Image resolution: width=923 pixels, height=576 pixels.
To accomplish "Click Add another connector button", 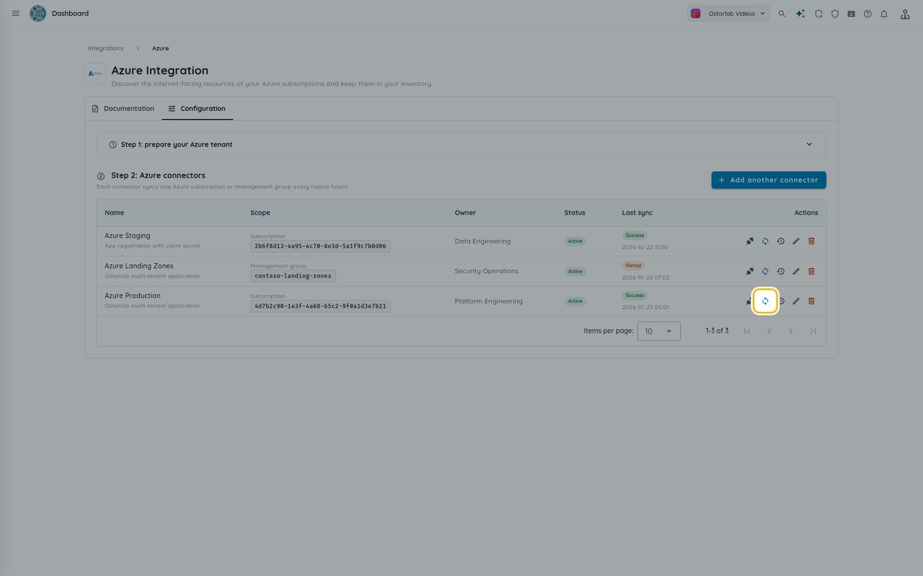I will click(x=769, y=180).
